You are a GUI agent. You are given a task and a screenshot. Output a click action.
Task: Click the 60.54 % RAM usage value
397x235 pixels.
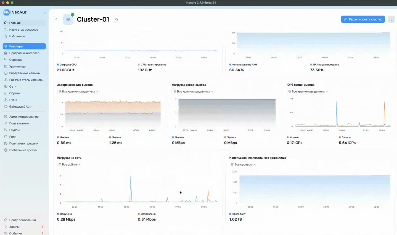pos(237,70)
